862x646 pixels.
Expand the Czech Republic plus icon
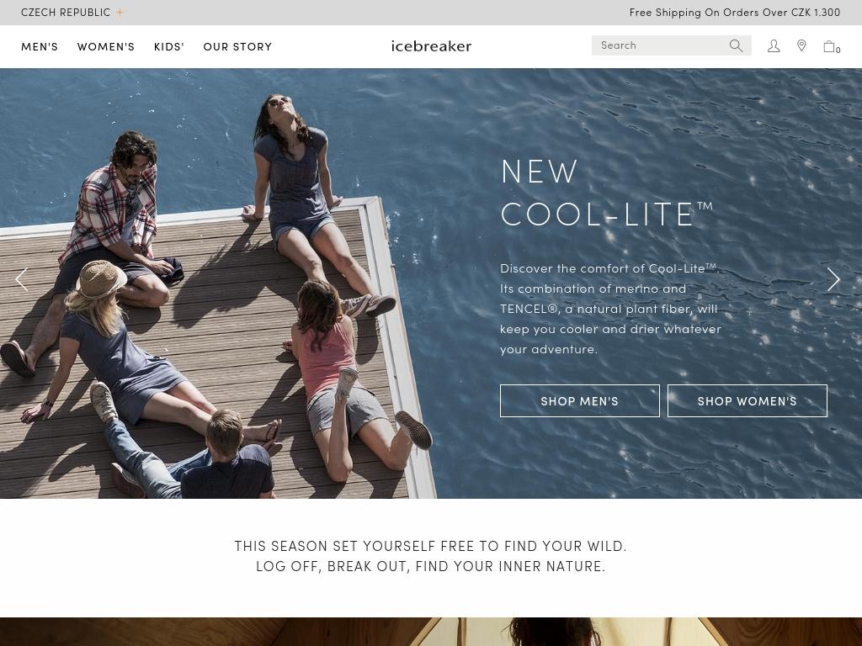pos(120,12)
